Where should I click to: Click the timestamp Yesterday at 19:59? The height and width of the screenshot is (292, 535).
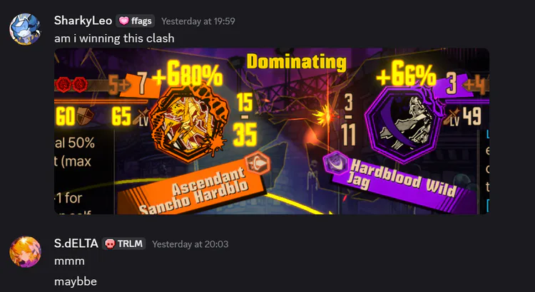tap(198, 21)
